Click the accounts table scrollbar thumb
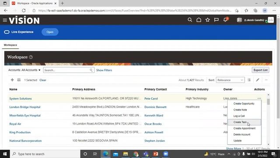Viewport: 280px width, 158px height. [x=268, y=102]
